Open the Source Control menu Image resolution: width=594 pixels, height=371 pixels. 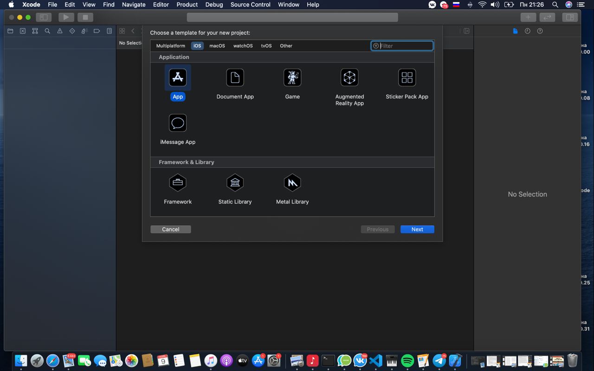(251, 5)
